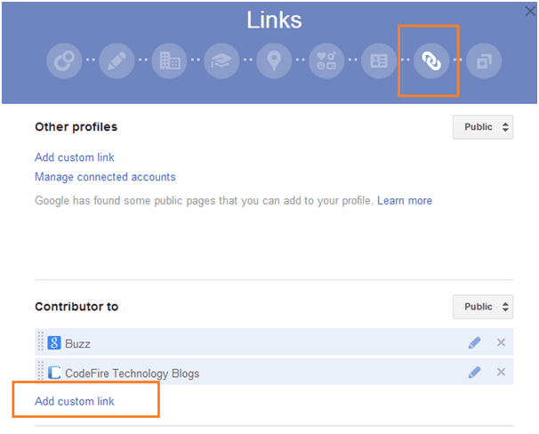The width and height of the screenshot is (539, 434).
Task: Edit the Buzz link with pencil icon
Action: (474, 342)
